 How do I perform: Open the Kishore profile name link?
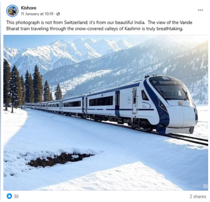click(x=29, y=8)
